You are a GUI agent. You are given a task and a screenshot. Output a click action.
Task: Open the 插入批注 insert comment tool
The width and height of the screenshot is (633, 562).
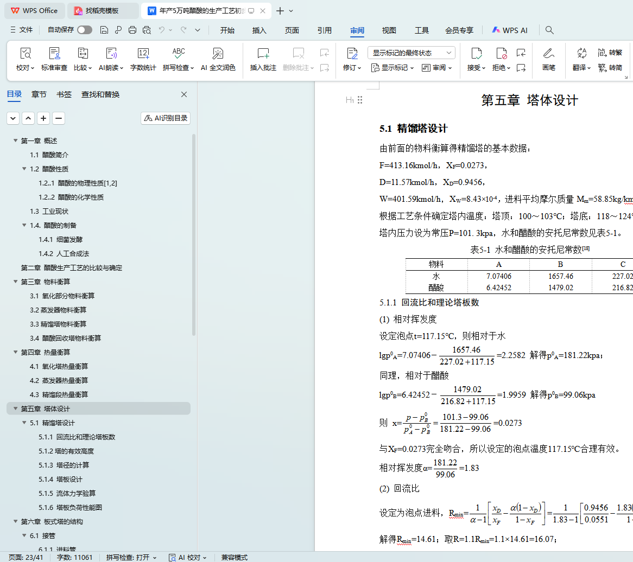pyautogui.click(x=263, y=54)
